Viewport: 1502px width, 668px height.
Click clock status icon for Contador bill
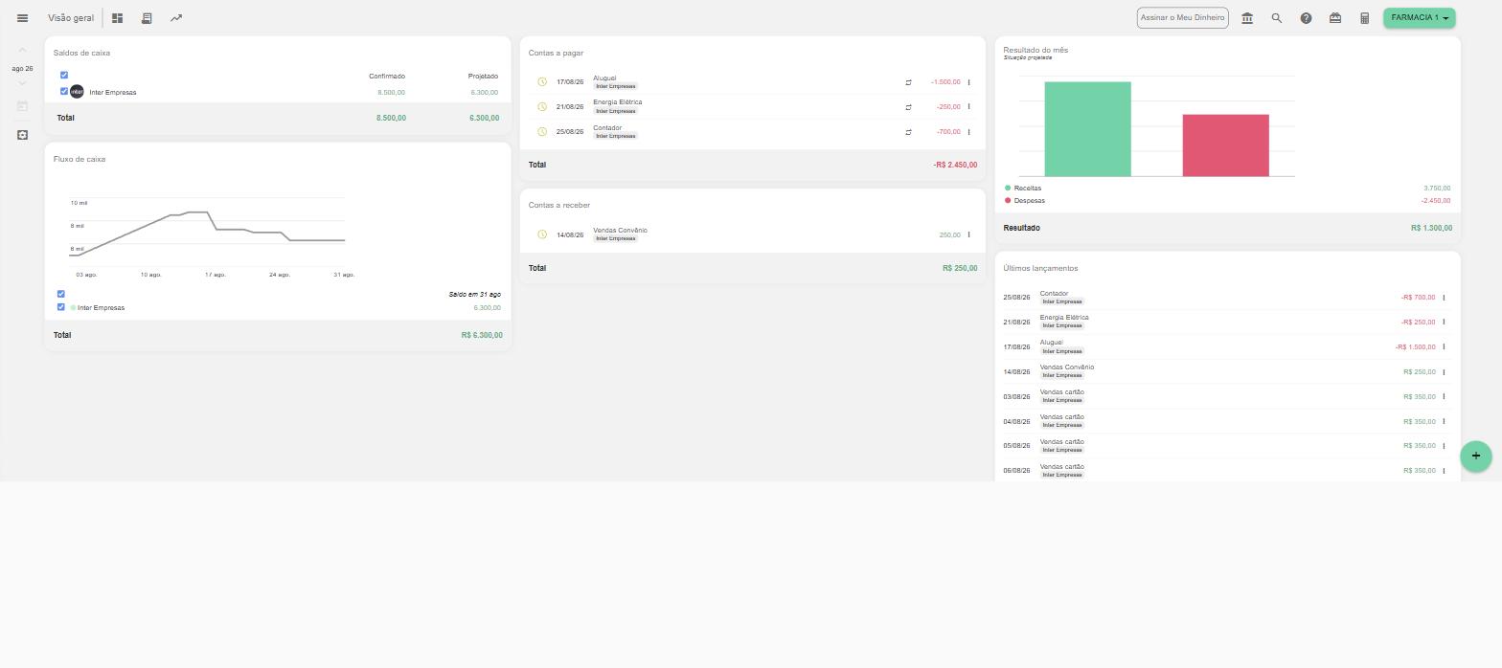pos(541,132)
